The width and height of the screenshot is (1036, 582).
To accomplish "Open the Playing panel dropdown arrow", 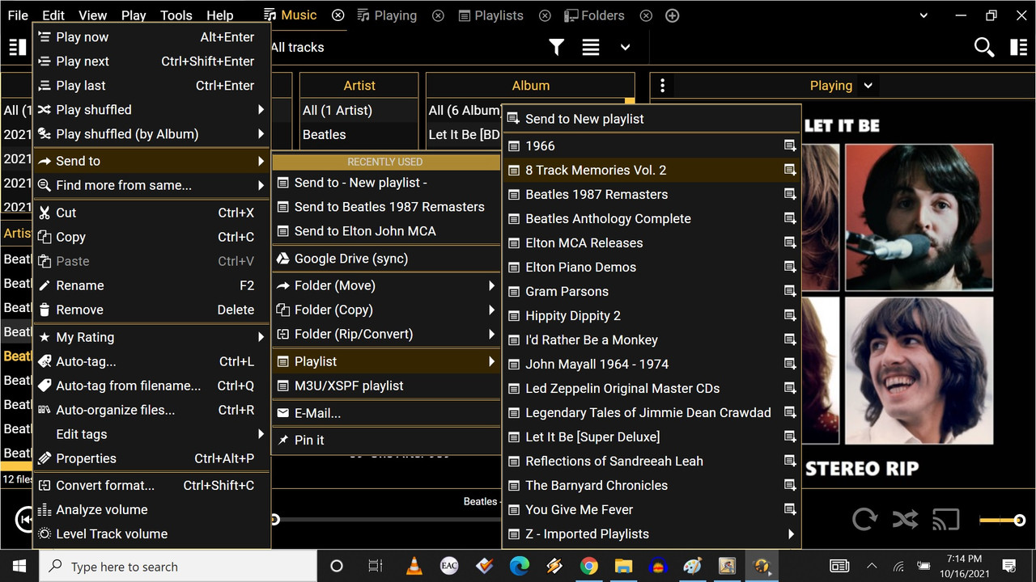I will click(x=868, y=86).
